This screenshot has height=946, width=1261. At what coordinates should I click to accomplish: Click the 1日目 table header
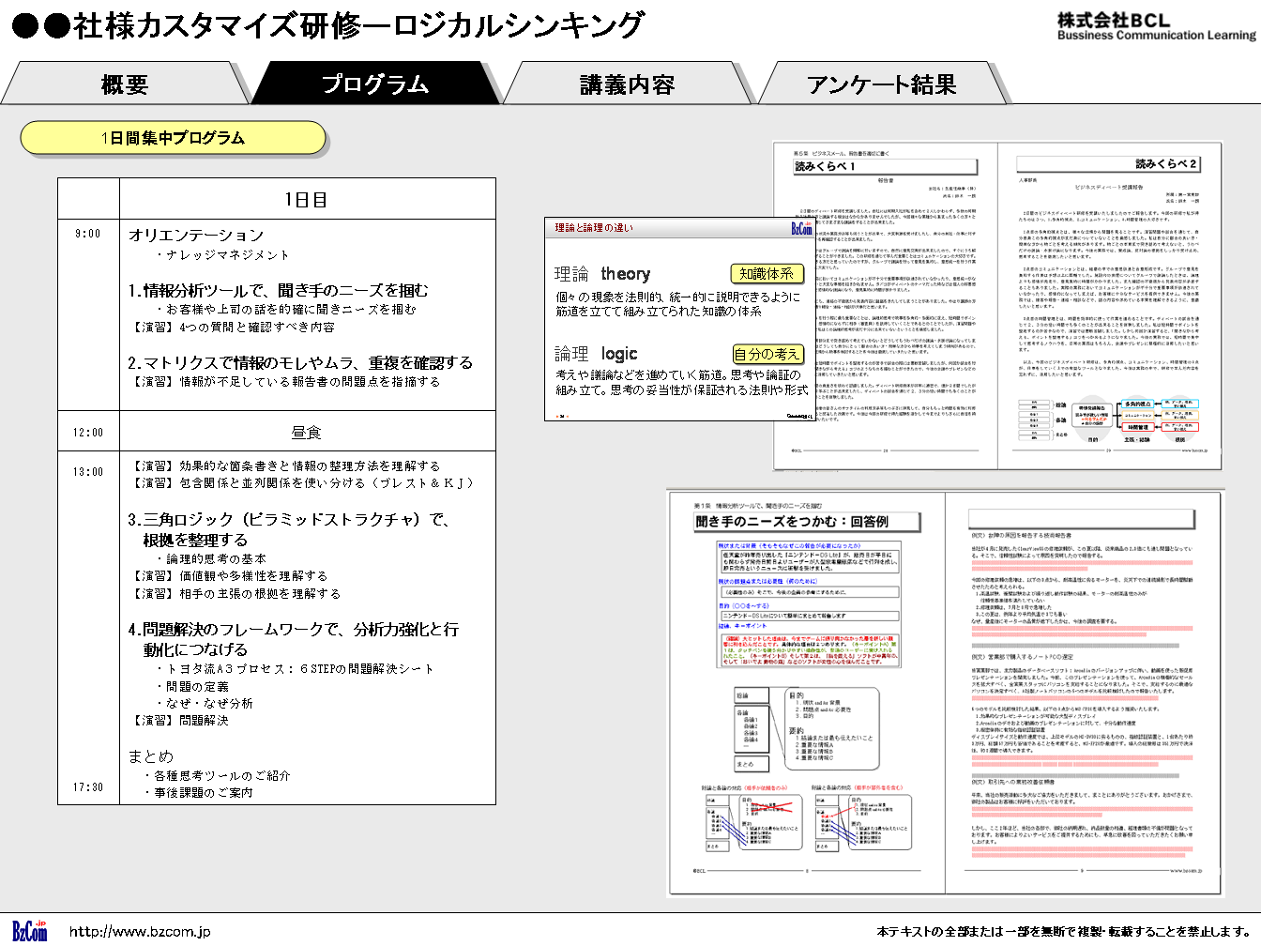point(307,199)
